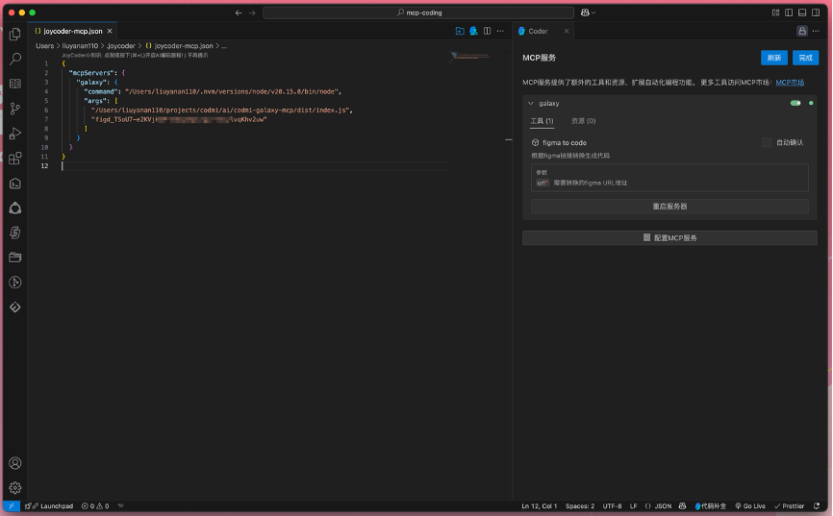
Task: Collapse the galaxy server section
Action: (531, 104)
